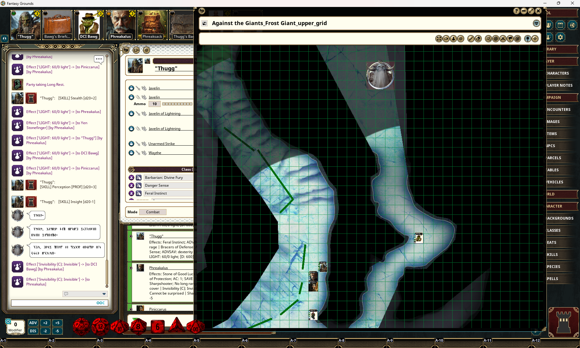Select the paintbrush draw tool in map toolbar

[471, 39]
